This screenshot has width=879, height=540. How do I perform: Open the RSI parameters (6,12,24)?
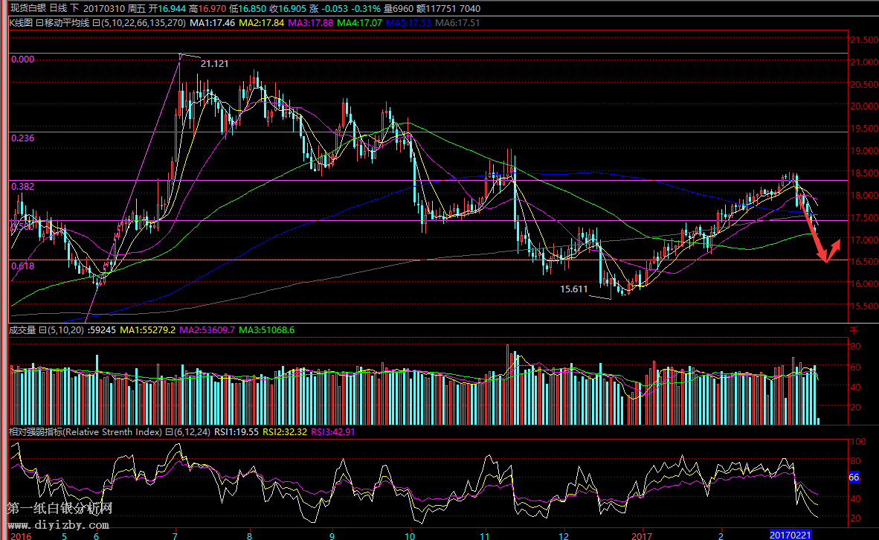click(193, 431)
